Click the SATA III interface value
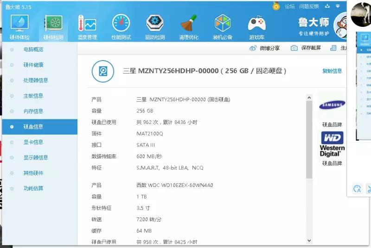The image size is (371, 248). [146, 145]
